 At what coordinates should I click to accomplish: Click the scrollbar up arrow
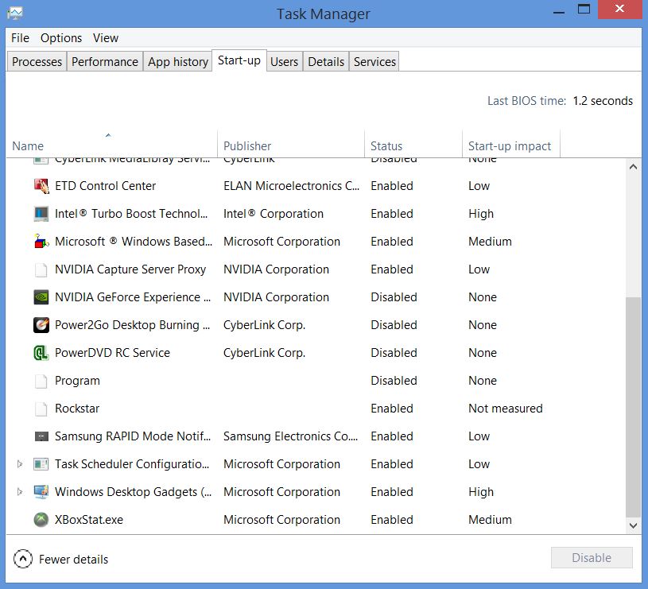(633, 167)
